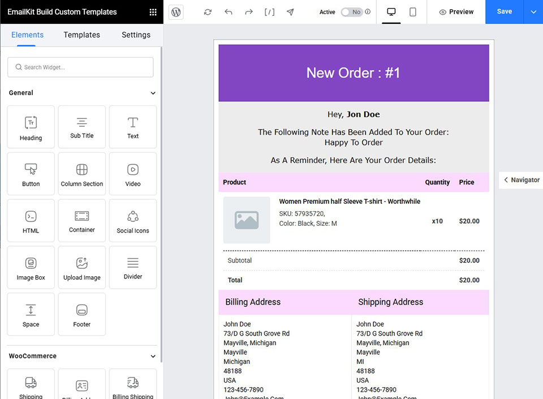Open the shortcode brackets tool
Viewport: 543px width, 399px height.
(x=270, y=12)
